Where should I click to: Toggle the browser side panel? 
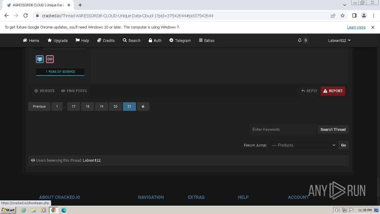[354, 15]
